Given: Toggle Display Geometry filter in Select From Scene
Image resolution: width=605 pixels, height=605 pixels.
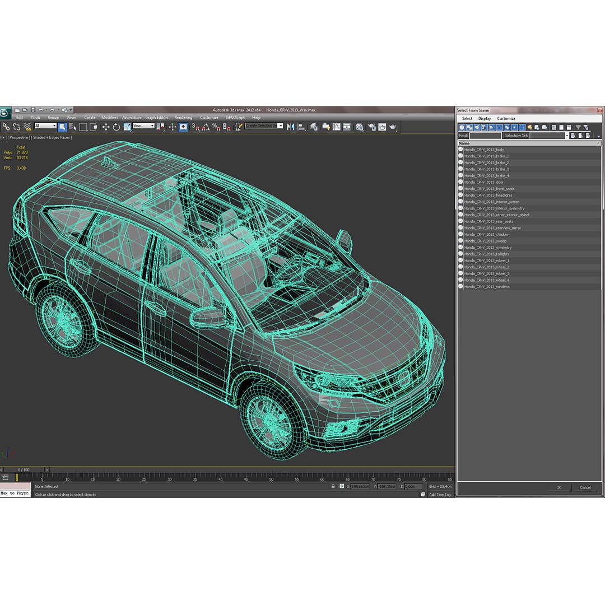Looking at the screenshot, I should (462, 127).
